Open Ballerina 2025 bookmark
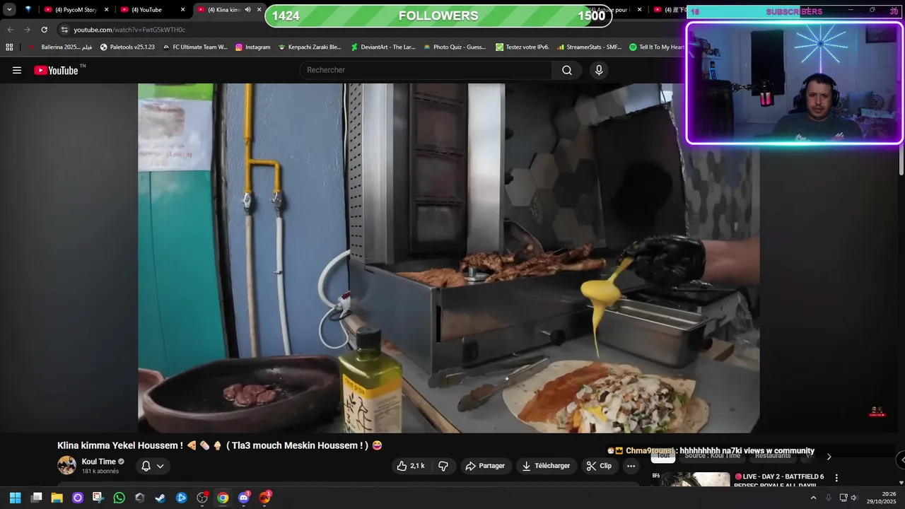The image size is (905, 509). click(x=61, y=47)
